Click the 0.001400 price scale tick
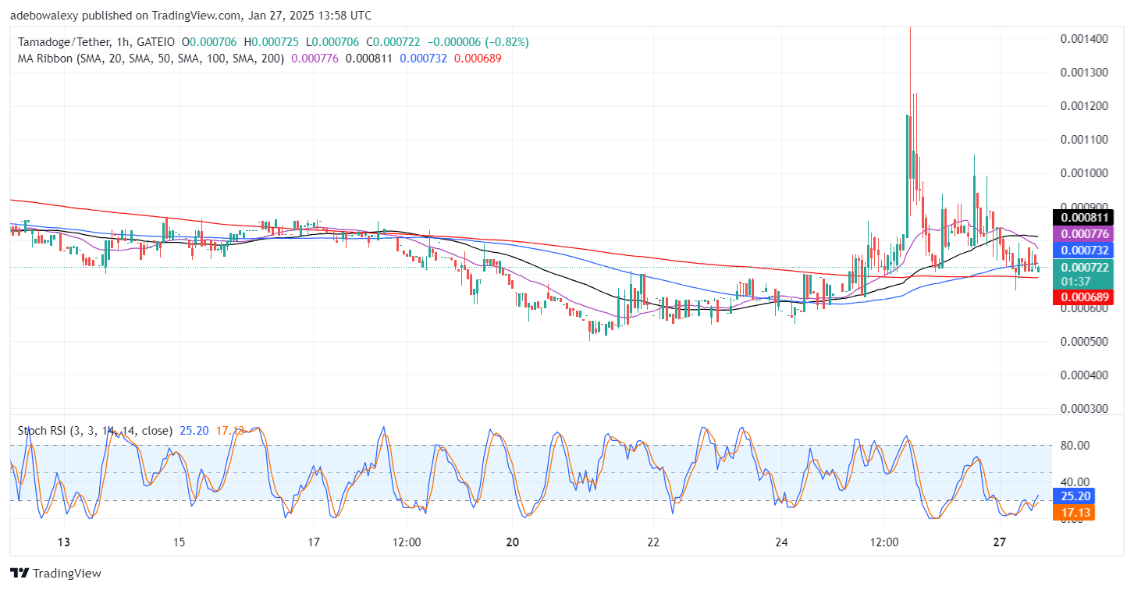The height and width of the screenshot is (590, 1134). (x=1086, y=39)
